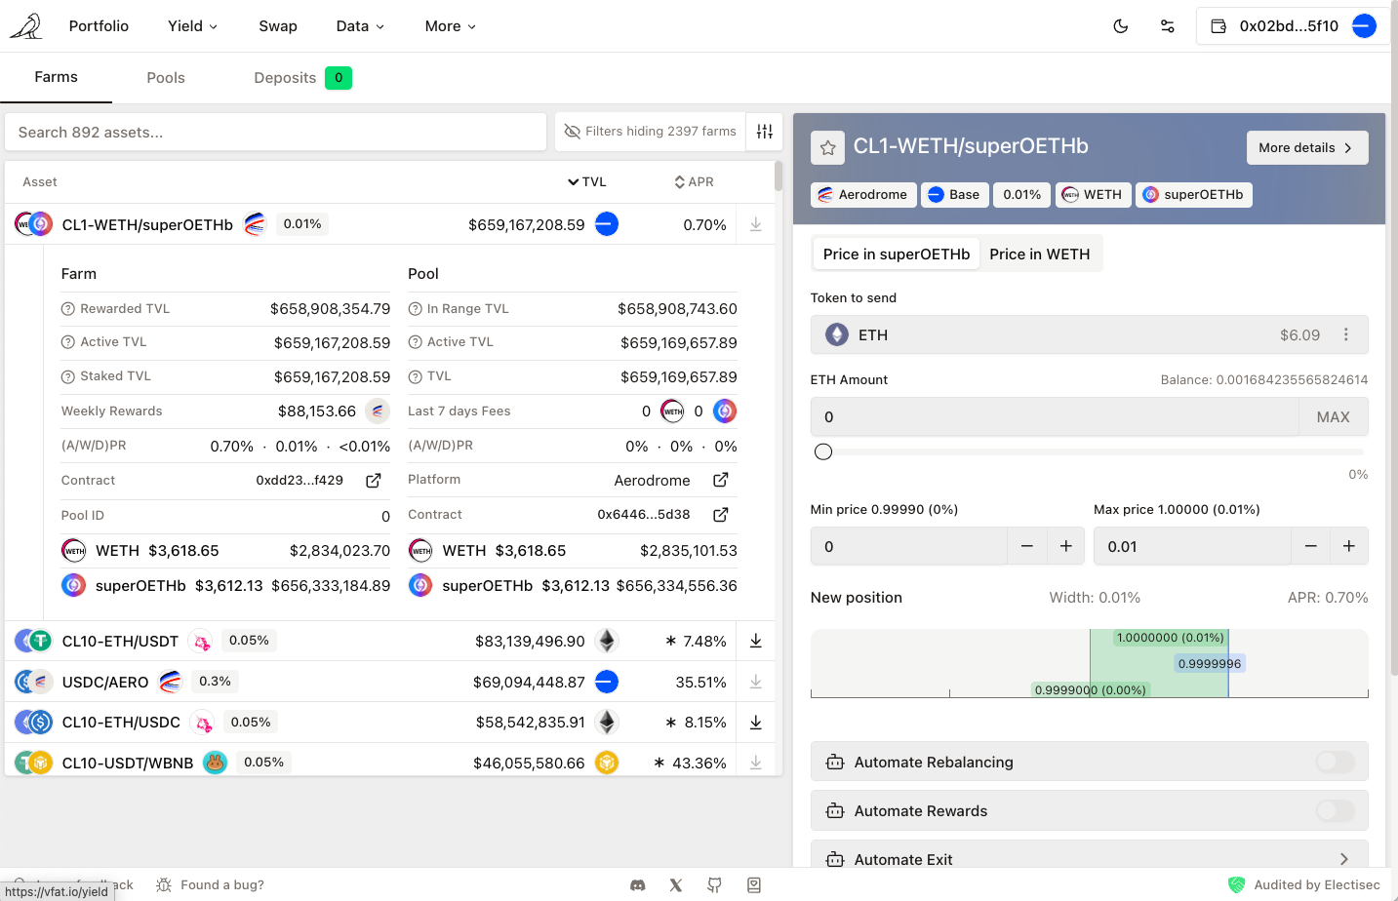Open the farm filter options icon
The height and width of the screenshot is (901, 1398).
765,132
